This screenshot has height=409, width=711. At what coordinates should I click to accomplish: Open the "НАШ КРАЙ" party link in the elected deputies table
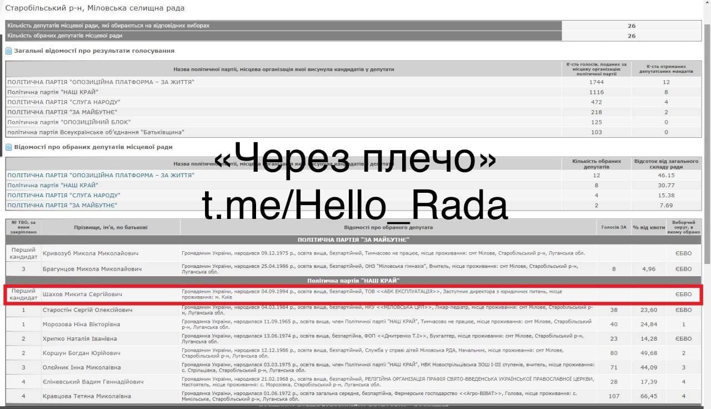pyautogui.click(x=53, y=185)
